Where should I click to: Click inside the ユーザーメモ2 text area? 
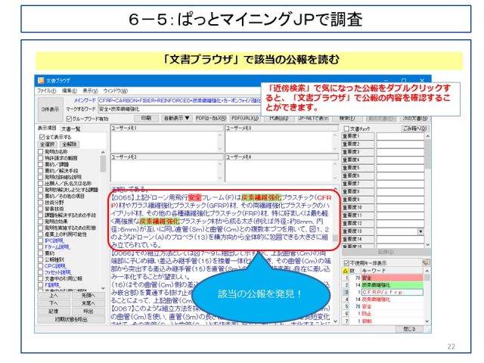165,171
